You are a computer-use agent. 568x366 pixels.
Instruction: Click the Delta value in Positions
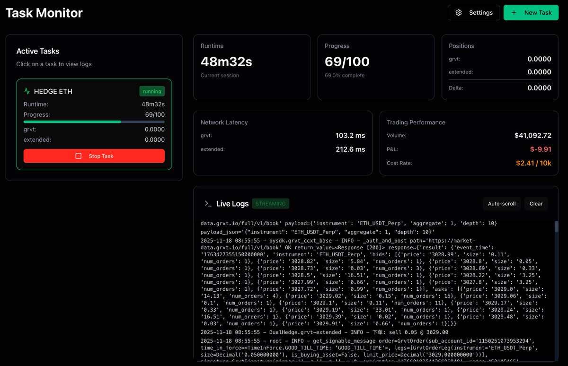[540, 88]
